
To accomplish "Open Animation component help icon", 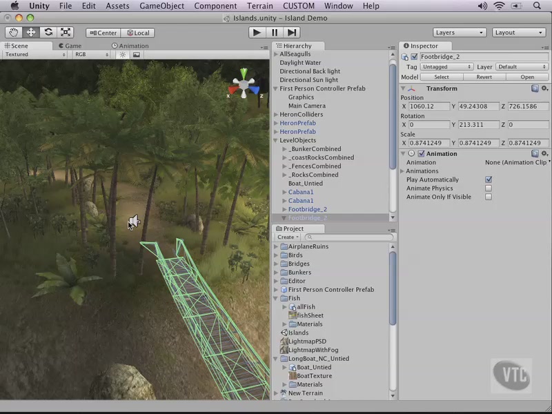I will pyautogui.click(x=535, y=153).
